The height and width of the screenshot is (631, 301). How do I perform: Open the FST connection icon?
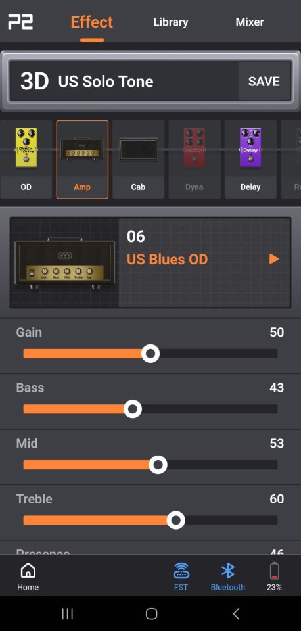[x=181, y=571]
